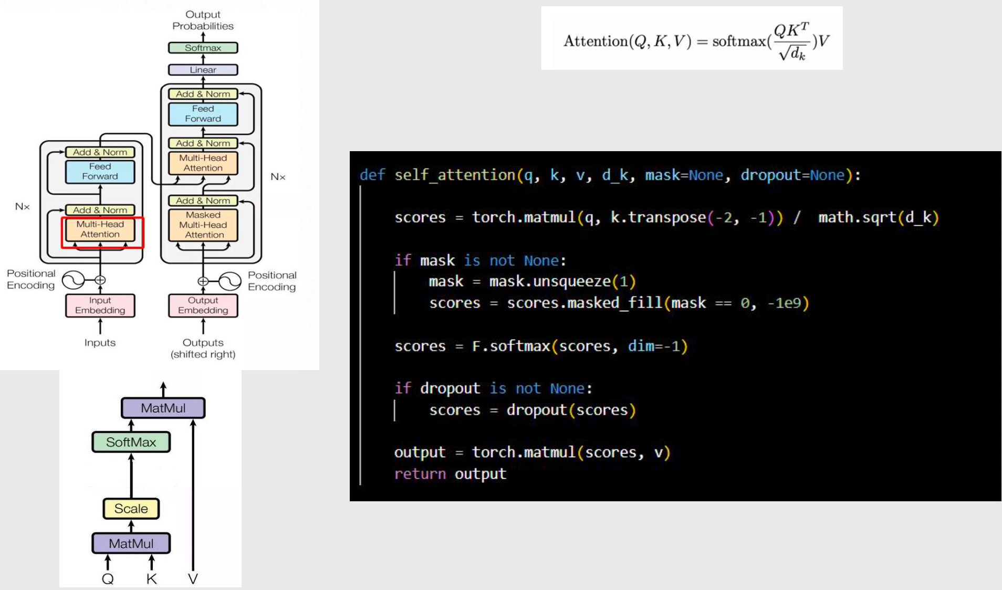1002x590 pixels.
Task: Click the Add & Norm box directly above decoder Multi-Head Attention
Action: (x=203, y=143)
